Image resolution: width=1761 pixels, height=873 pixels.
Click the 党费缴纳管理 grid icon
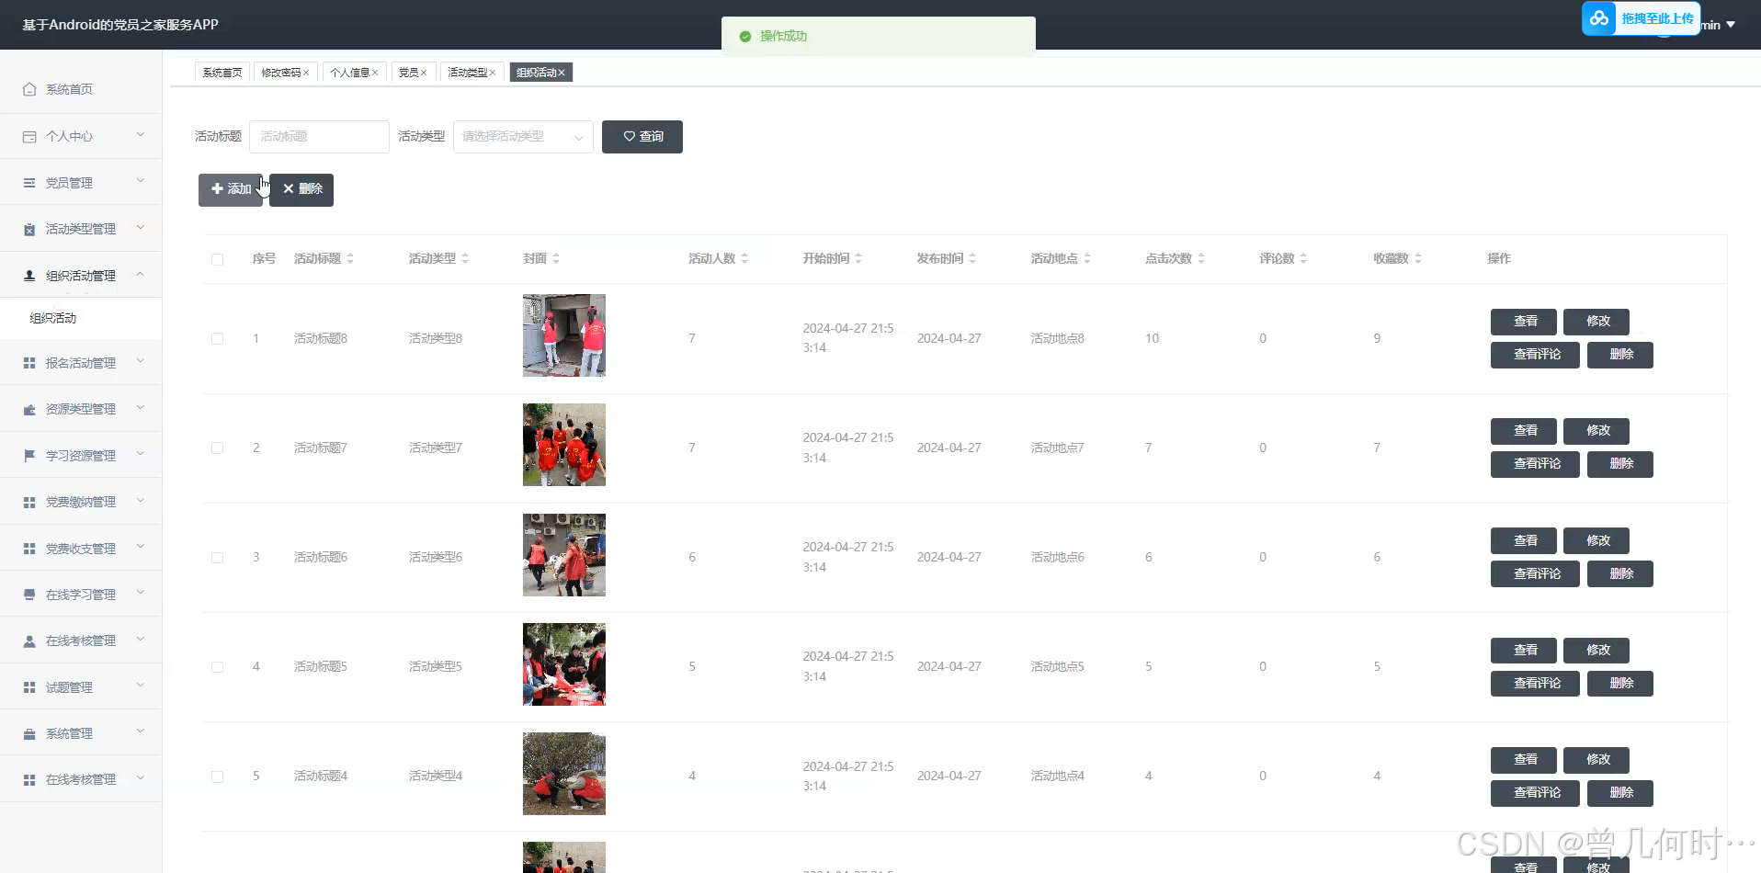(29, 502)
